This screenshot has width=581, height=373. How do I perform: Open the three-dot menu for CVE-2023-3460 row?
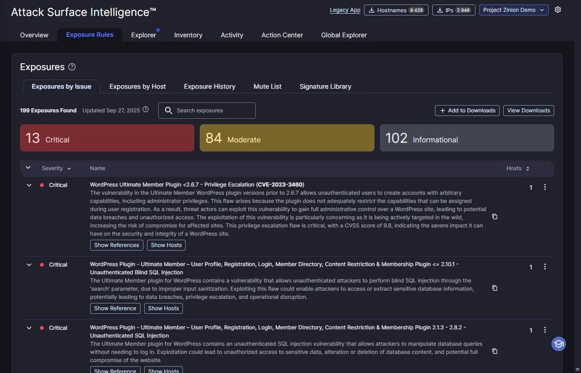coord(545,187)
